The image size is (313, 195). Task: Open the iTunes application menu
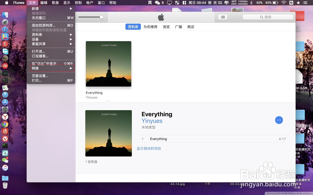19,3
